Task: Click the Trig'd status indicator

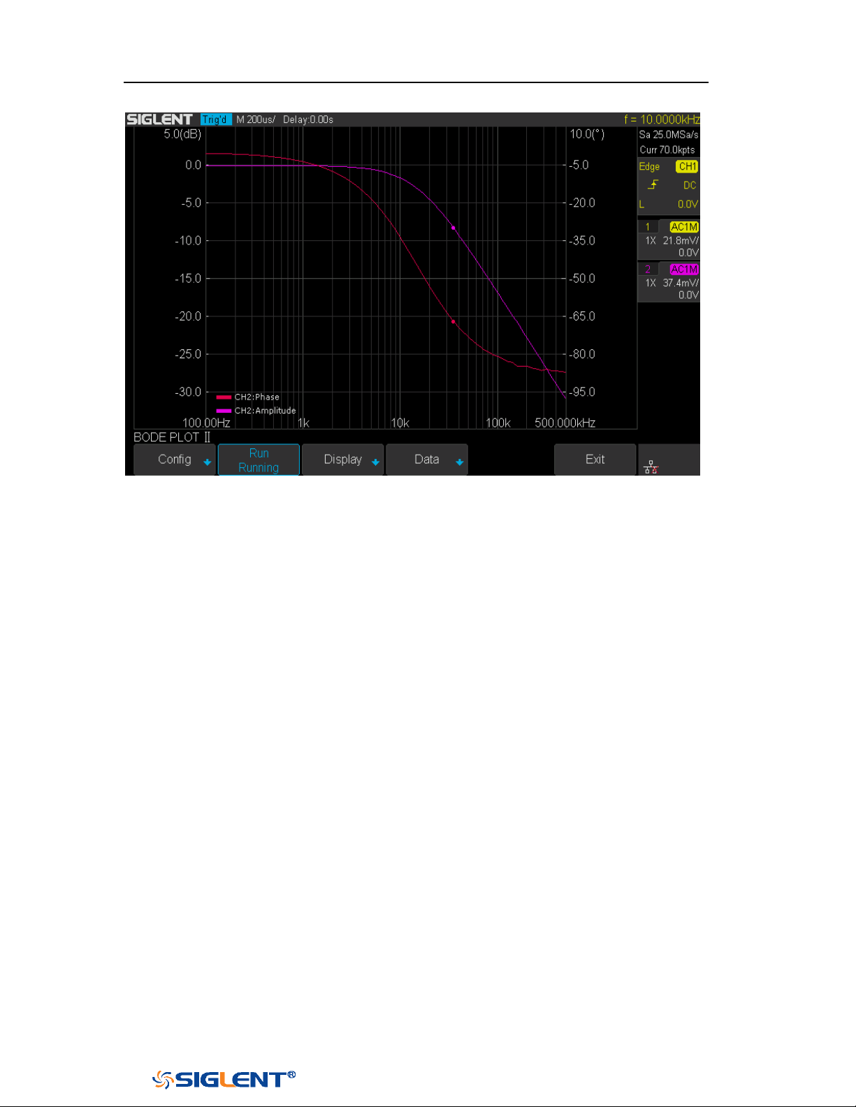Action: (215, 119)
